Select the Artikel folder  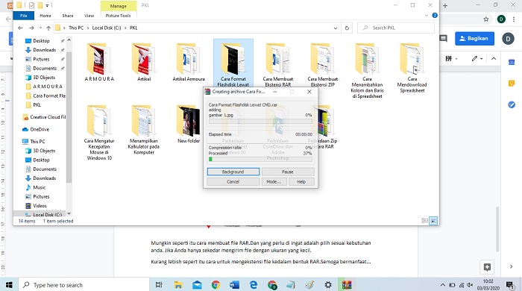pyautogui.click(x=144, y=62)
